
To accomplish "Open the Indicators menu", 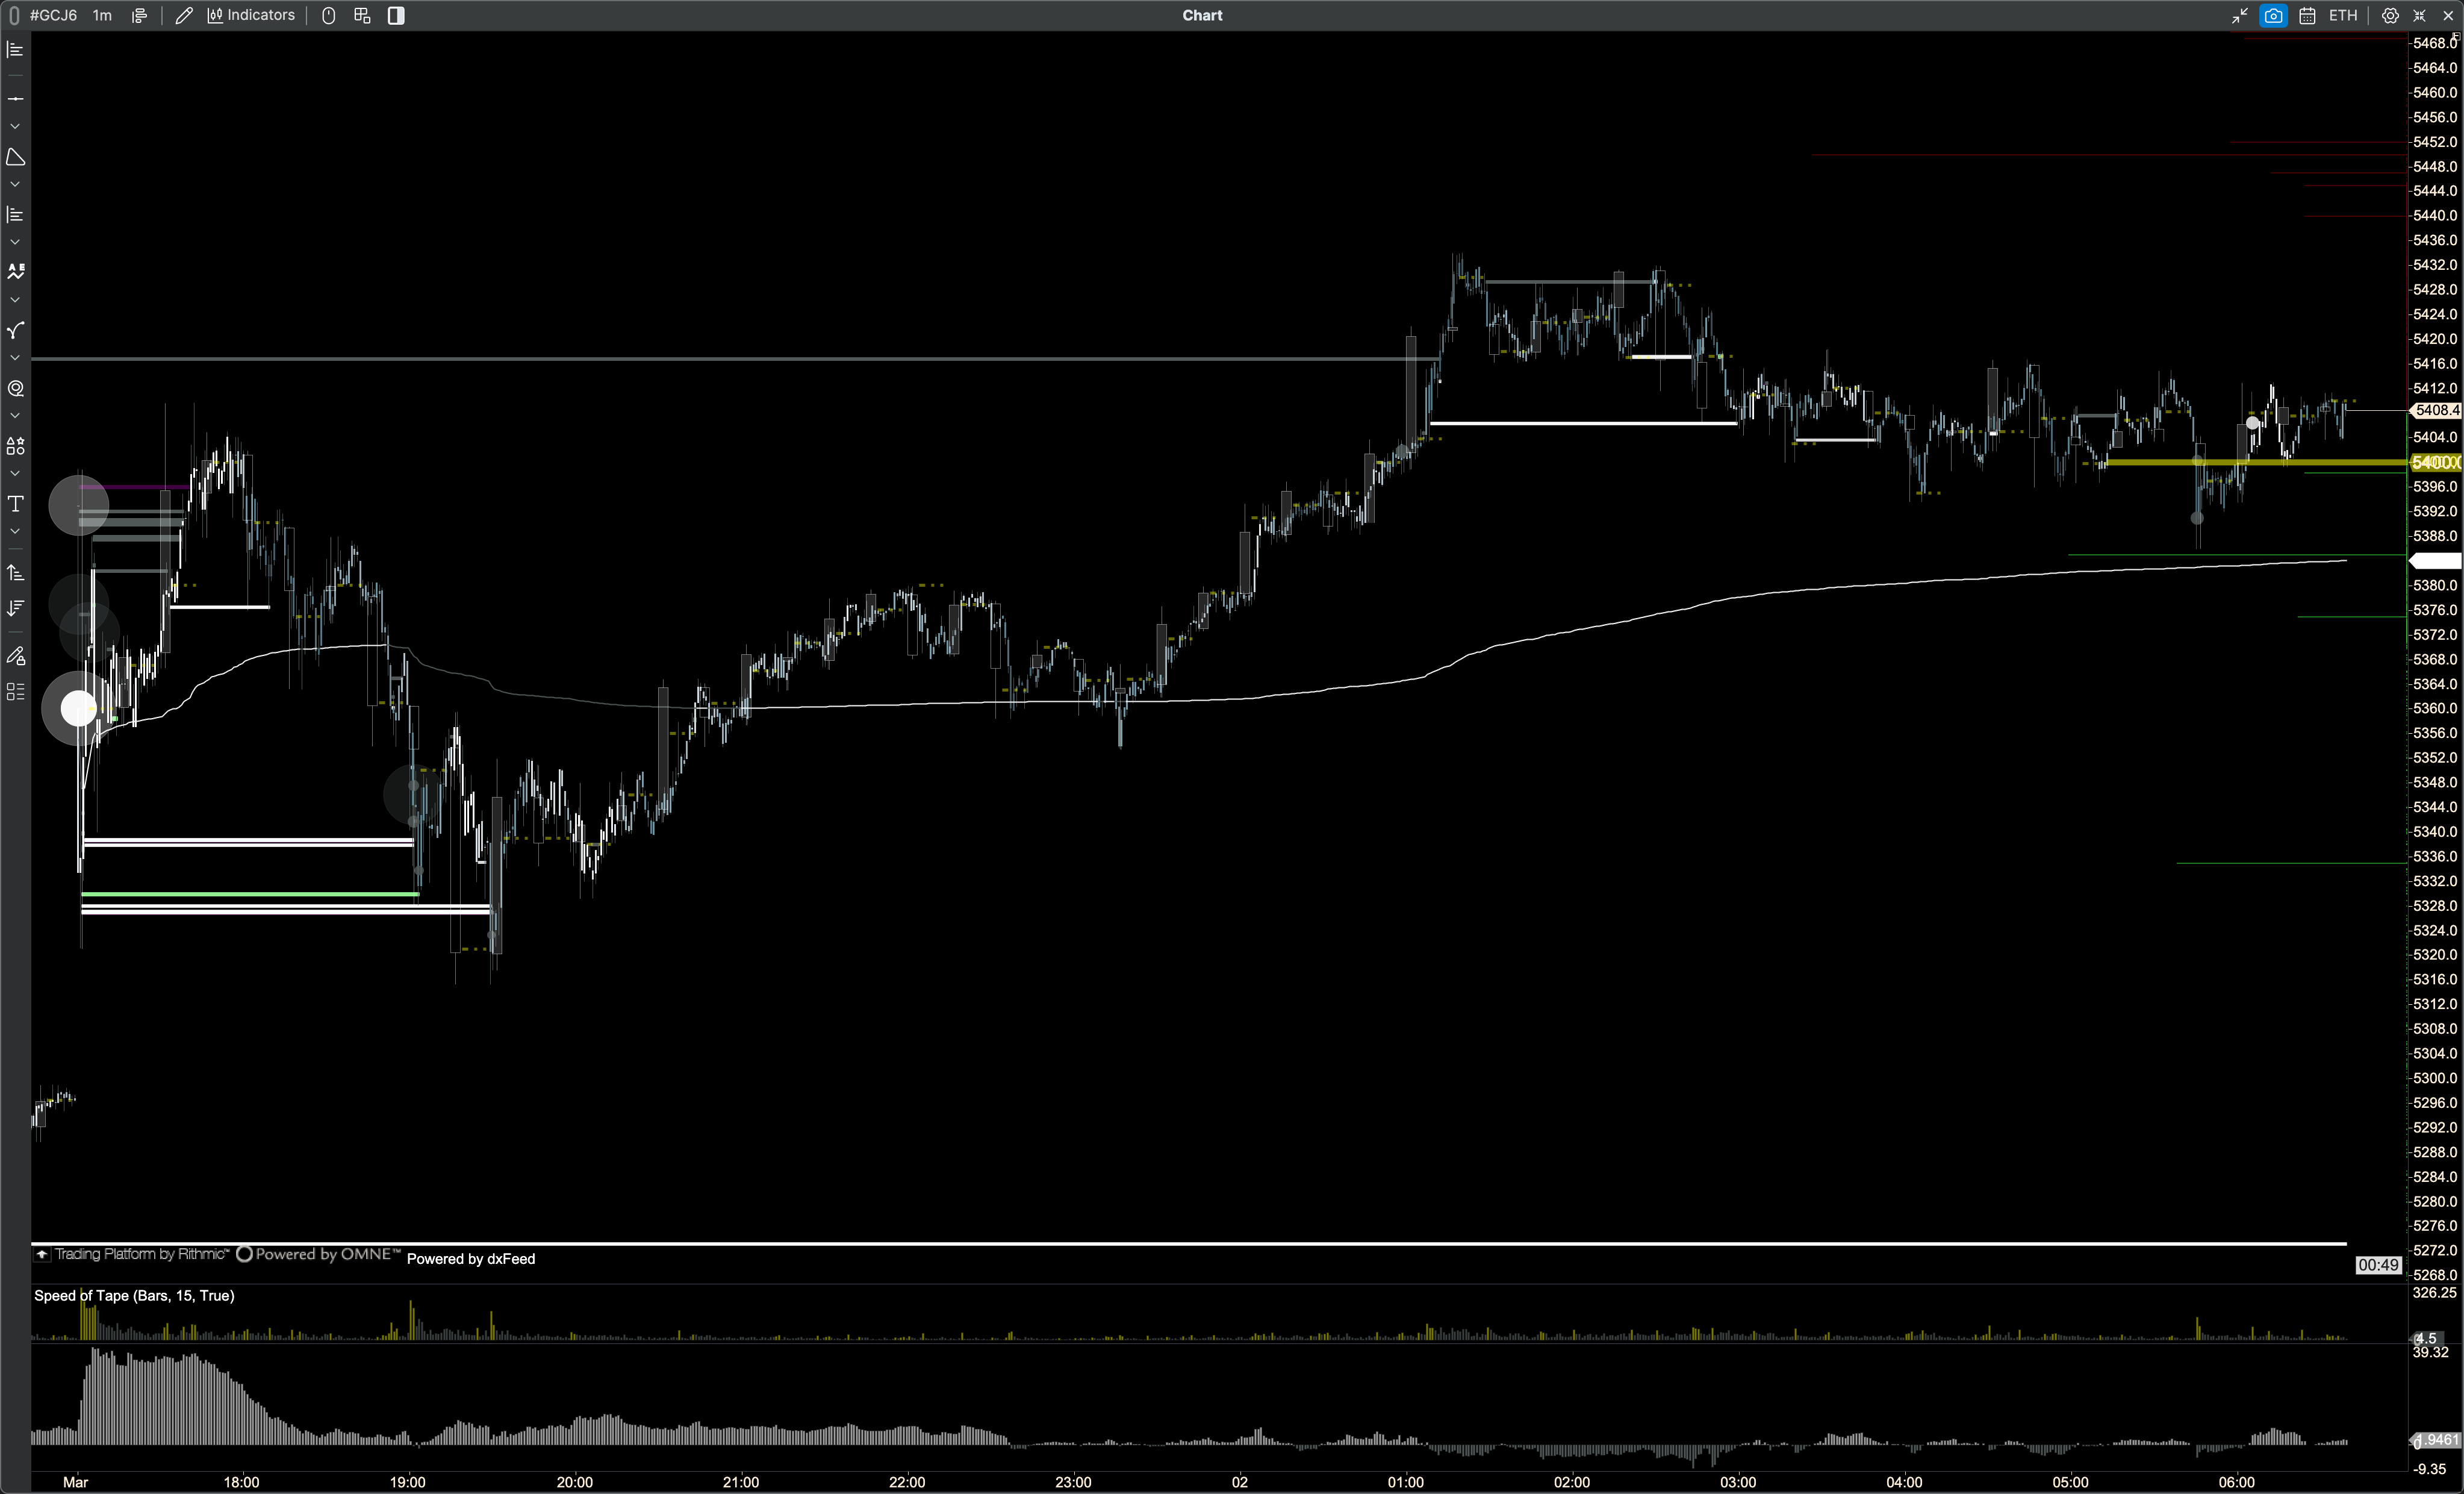I will pos(251,15).
